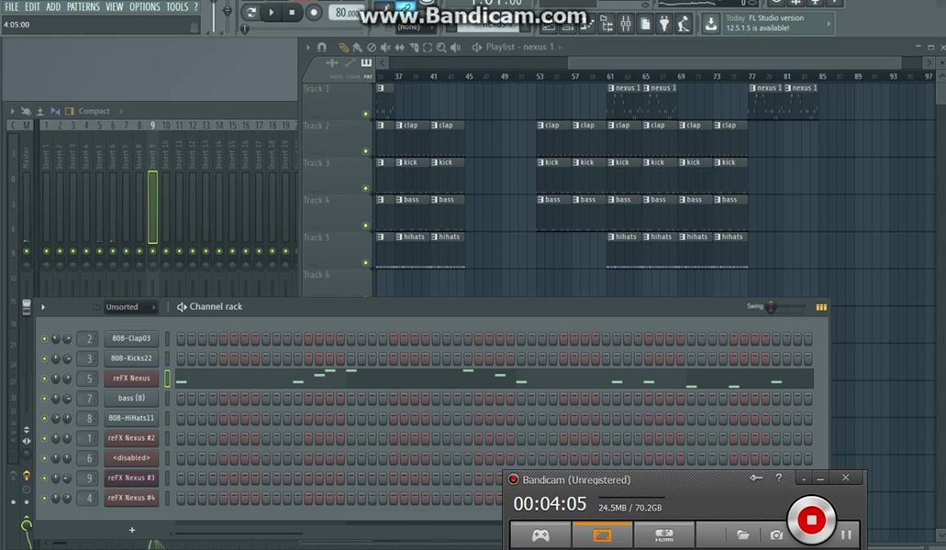Screen dimensions: 946x550
Task: Mute the reFX Nexus #2 channel LED
Action: [x=44, y=438]
